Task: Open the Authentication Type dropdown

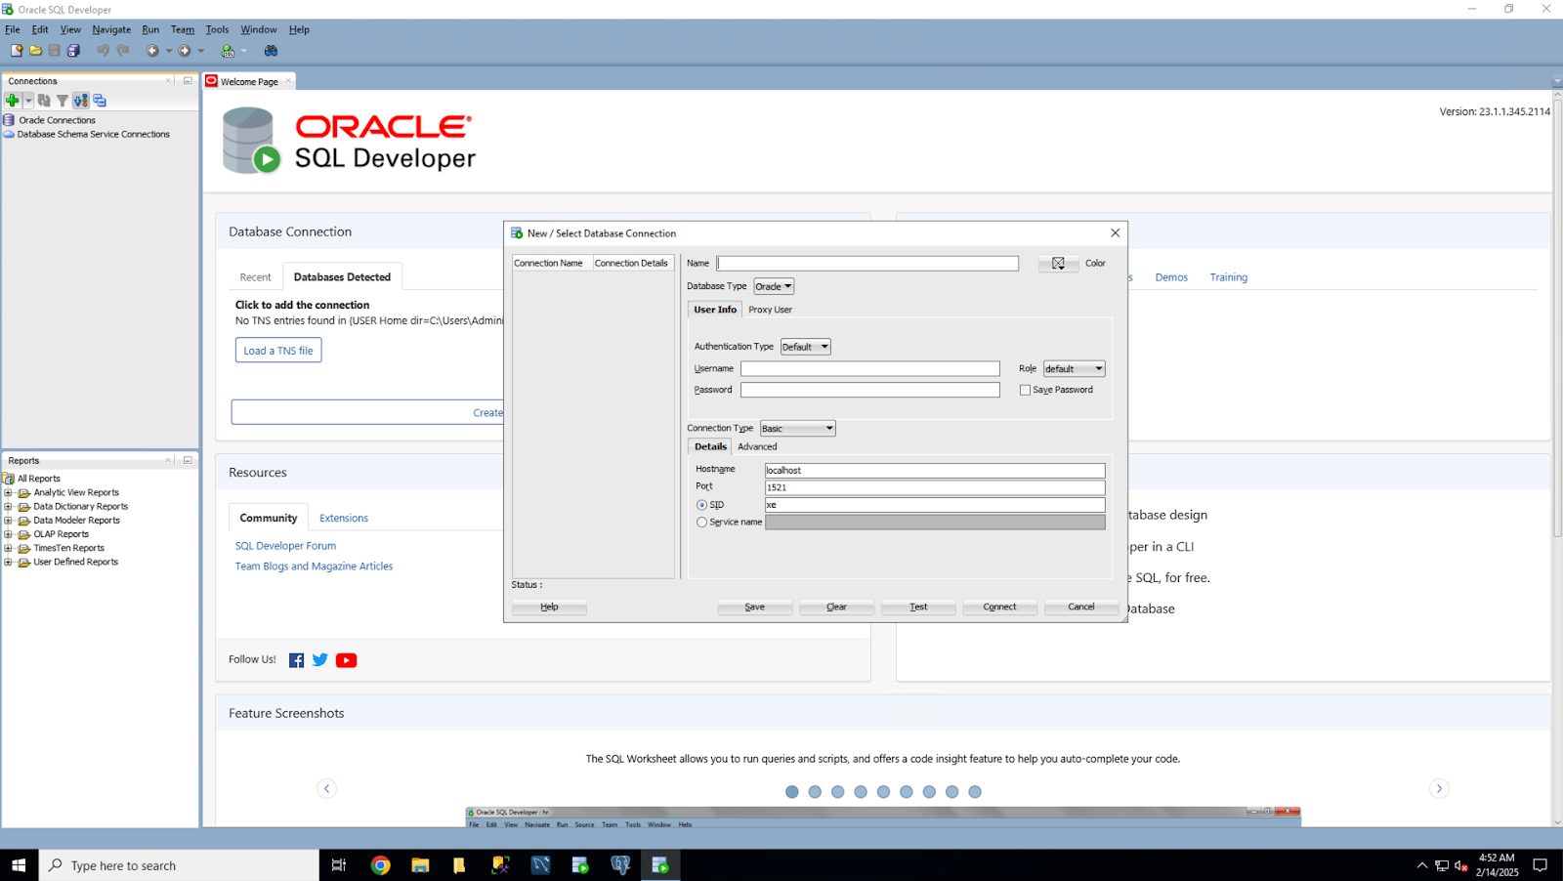Action: point(806,347)
